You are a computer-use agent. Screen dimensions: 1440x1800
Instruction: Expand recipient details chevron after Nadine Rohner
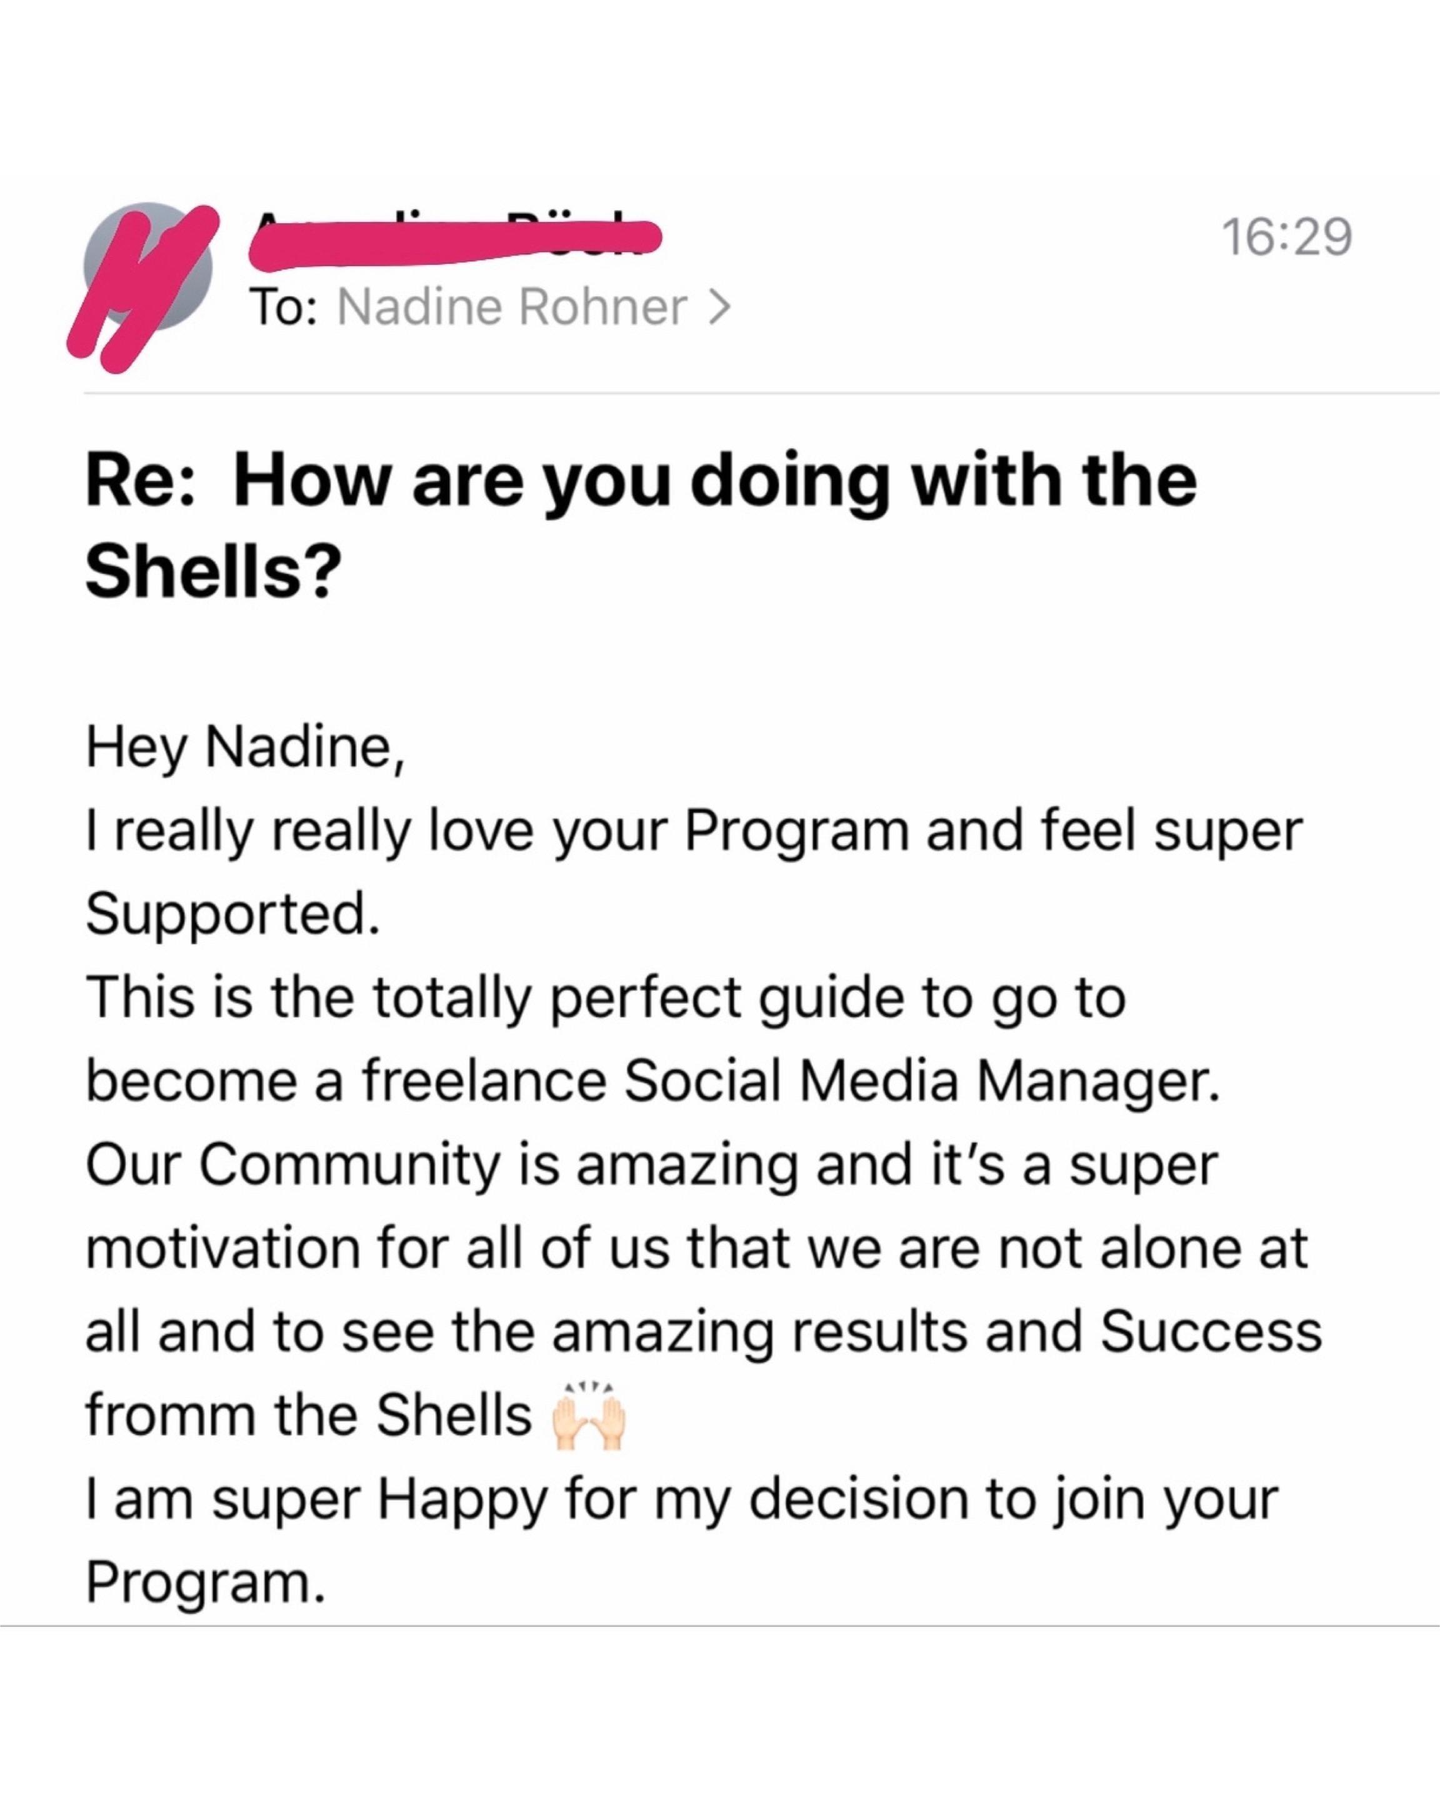(x=719, y=307)
